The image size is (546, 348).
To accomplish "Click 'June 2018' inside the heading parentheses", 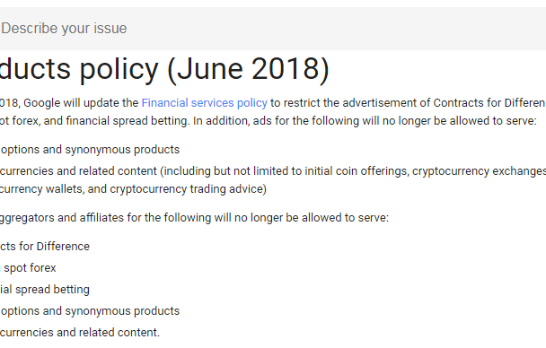I will [248, 69].
